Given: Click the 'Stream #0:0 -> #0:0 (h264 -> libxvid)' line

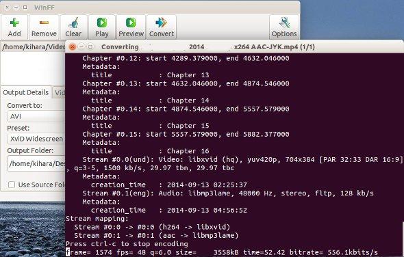Looking at the screenshot, I should 152,227.
